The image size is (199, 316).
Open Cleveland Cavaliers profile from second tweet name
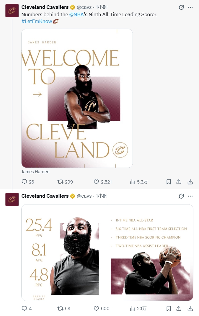45,196
